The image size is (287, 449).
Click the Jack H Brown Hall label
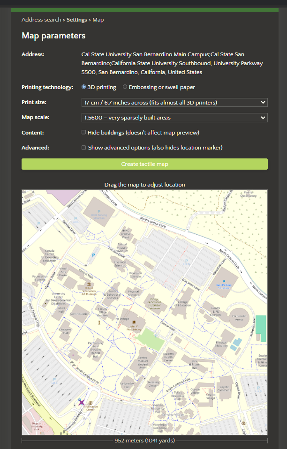[195, 365]
